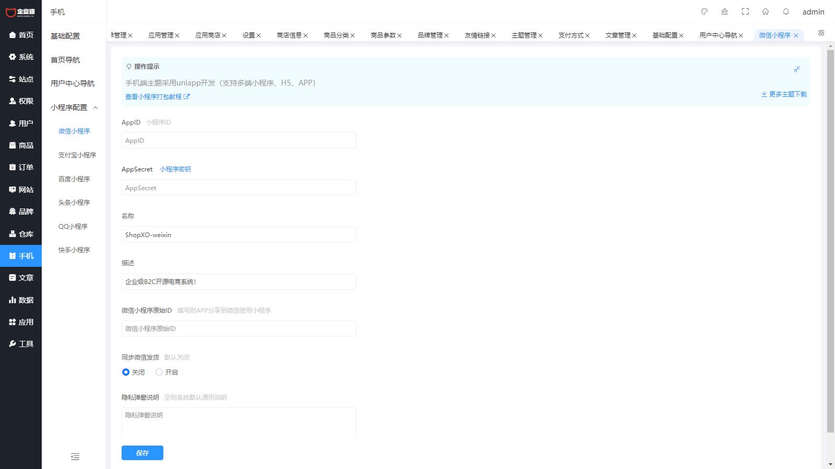
Task: Click the clear cache broom icon
Action: (x=724, y=11)
